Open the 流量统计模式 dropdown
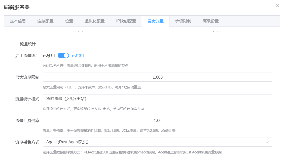The width and height of the screenshot is (284, 159). point(154,99)
